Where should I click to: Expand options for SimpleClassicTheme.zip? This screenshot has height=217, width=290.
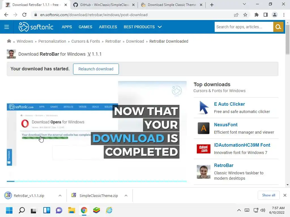126,196
